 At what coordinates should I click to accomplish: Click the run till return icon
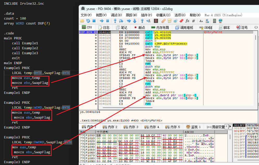click(142, 21)
